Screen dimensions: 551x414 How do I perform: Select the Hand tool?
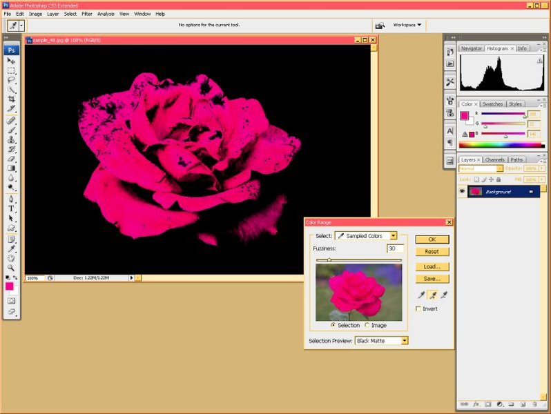coord(12,257)
